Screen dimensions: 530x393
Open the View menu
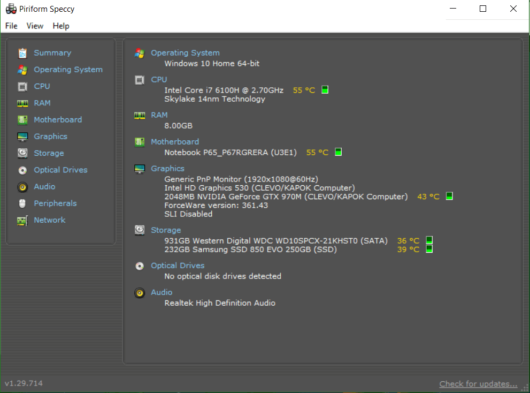35,26
